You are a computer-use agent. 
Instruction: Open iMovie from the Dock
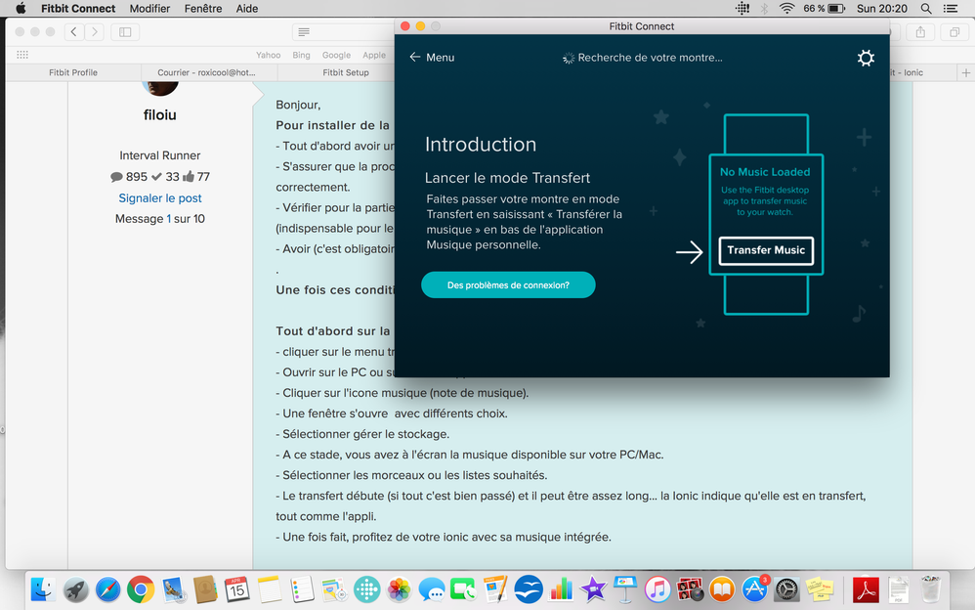coord(593,588)
